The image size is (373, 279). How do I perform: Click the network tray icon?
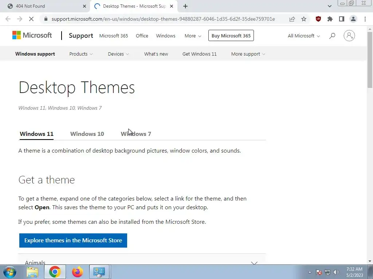[327, 272]
